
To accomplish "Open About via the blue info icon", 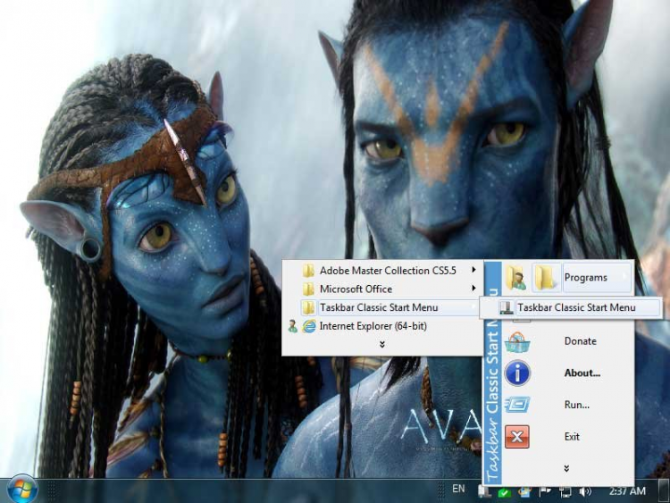I will click(517, 373).
